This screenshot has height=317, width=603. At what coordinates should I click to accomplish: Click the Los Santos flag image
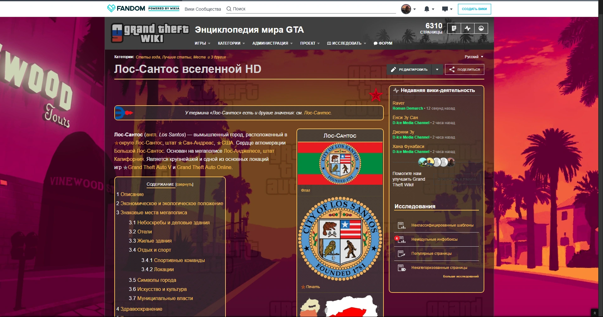pyautogui.click(x=340, y=163)
